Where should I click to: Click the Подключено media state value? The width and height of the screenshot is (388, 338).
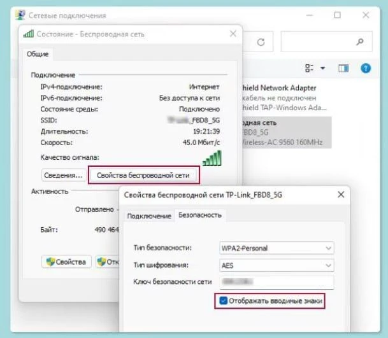click(x=199, y=109)
